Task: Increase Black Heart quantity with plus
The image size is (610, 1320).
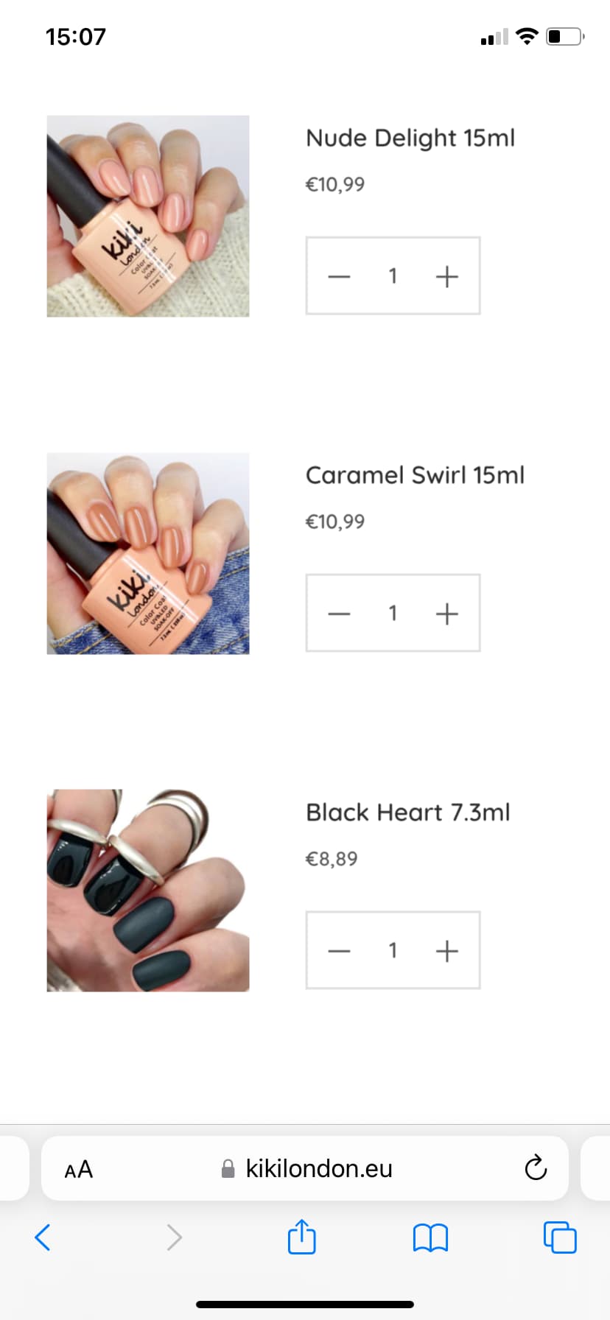Action: coord(447,951)
